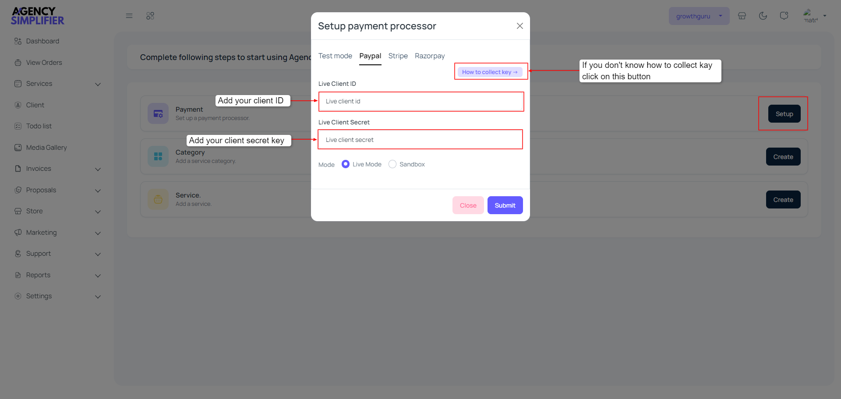Open the Razorpay tab

(x=430, y=56)
